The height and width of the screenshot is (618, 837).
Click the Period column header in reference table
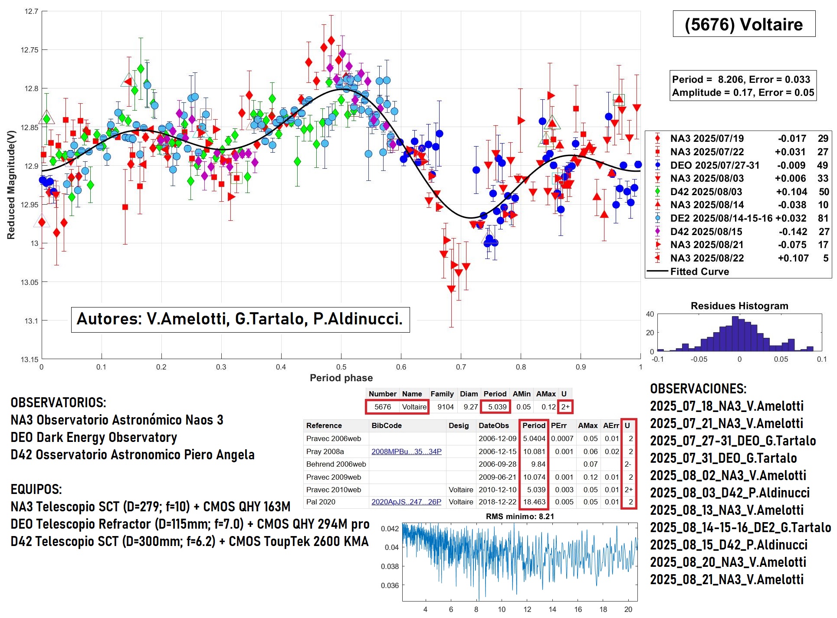(533, 425)
